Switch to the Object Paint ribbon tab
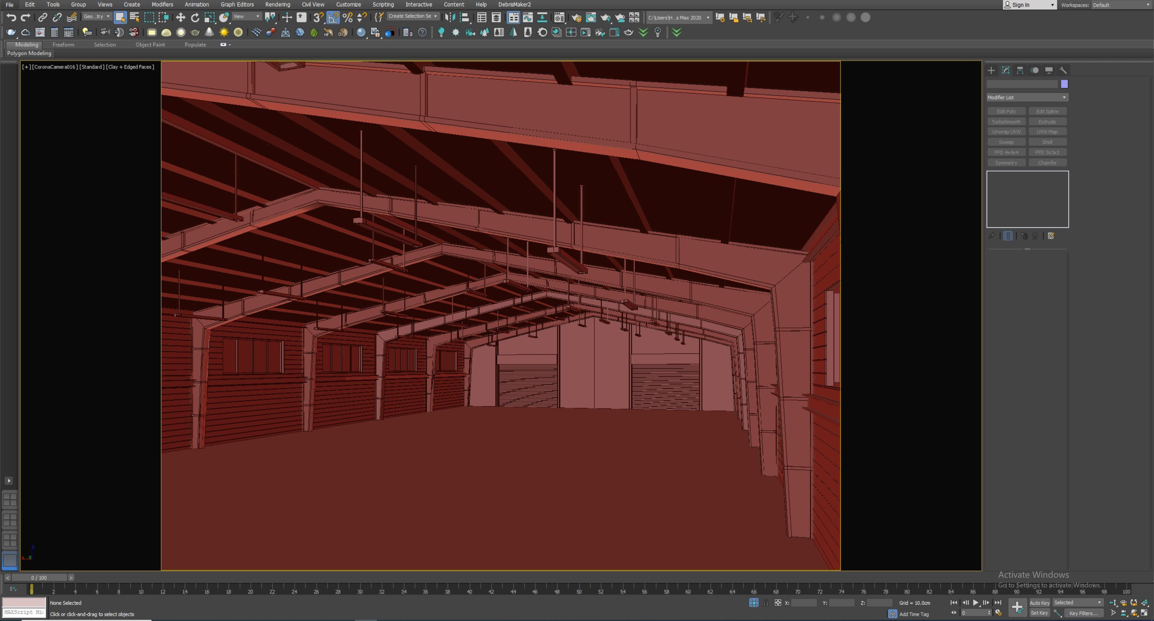1154x621 pixels. (150, 45)
